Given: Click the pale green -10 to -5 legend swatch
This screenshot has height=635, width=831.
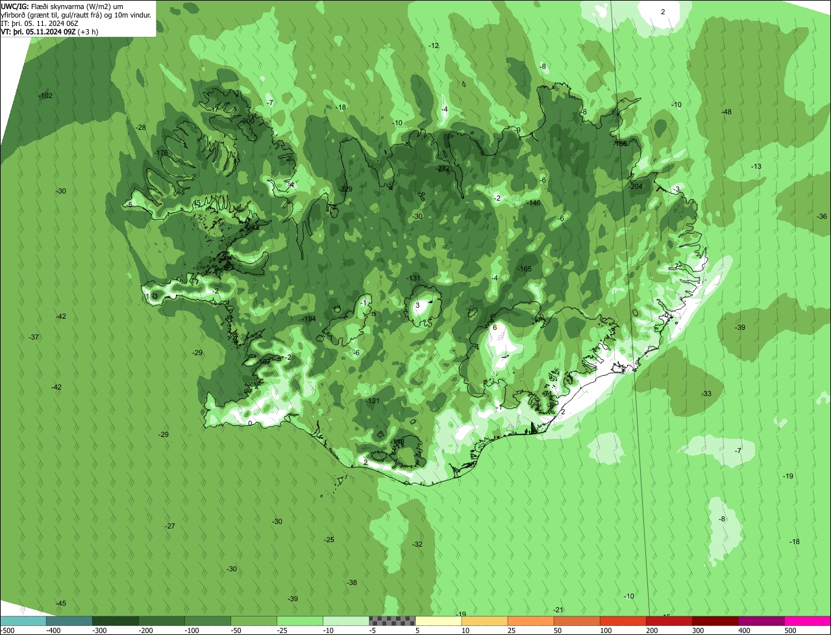Looking at the screenshot, I should (346, 621).
